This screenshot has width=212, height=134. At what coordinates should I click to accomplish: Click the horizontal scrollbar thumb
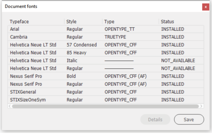coord(105,106)
